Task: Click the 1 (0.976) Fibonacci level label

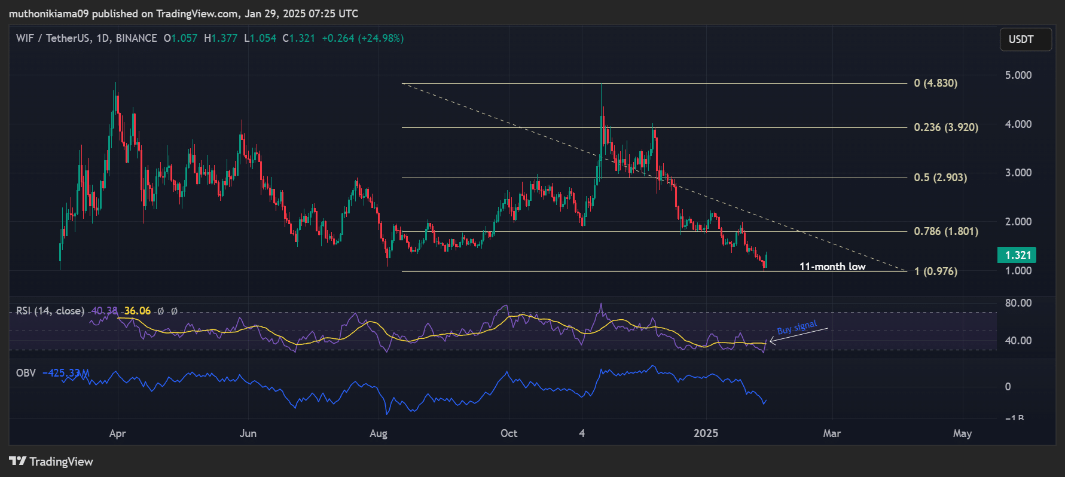Action: click(x=935, y=271)
